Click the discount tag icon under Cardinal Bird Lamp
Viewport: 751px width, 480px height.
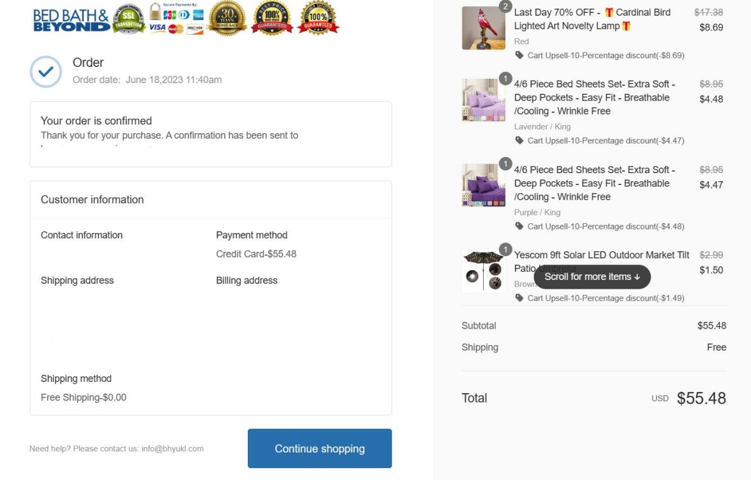click(x=519, y=55)
